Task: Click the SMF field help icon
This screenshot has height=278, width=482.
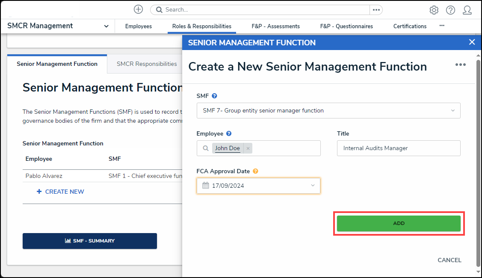Action: (215, 96)
